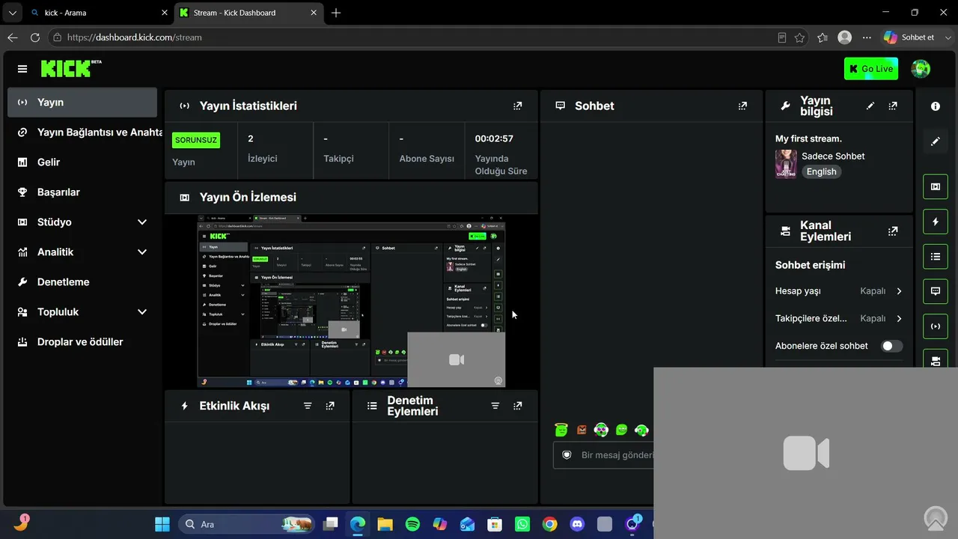The image size is (958, 539).
Task: Pop out the Yayın İstatistikleri panel
Action: click(x=517, y=106)
